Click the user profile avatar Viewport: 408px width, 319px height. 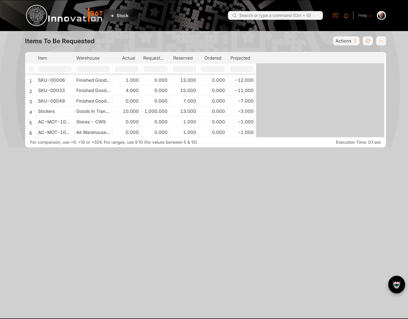click(381, 16)
